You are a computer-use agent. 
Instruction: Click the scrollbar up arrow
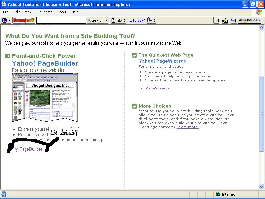point(261,28)
